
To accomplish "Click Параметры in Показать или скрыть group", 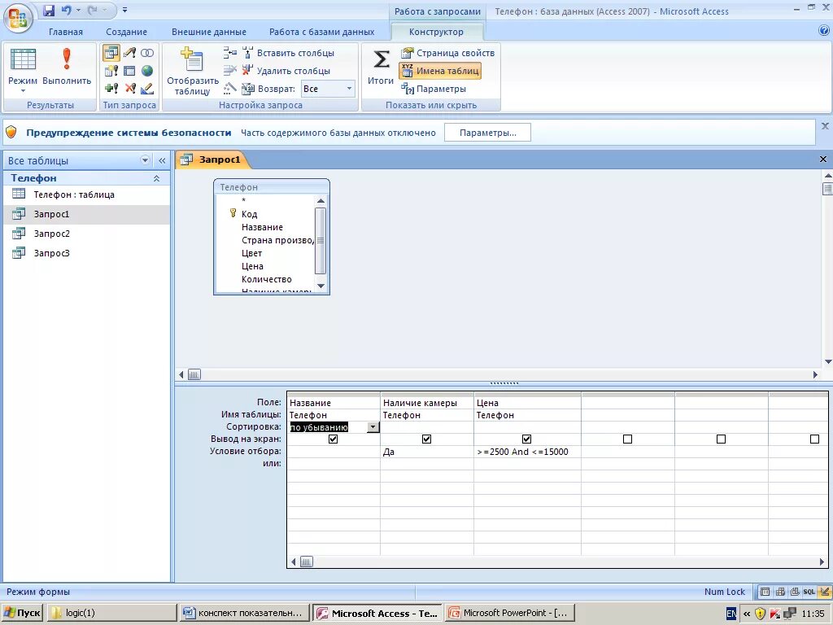I will click(434, 89).
